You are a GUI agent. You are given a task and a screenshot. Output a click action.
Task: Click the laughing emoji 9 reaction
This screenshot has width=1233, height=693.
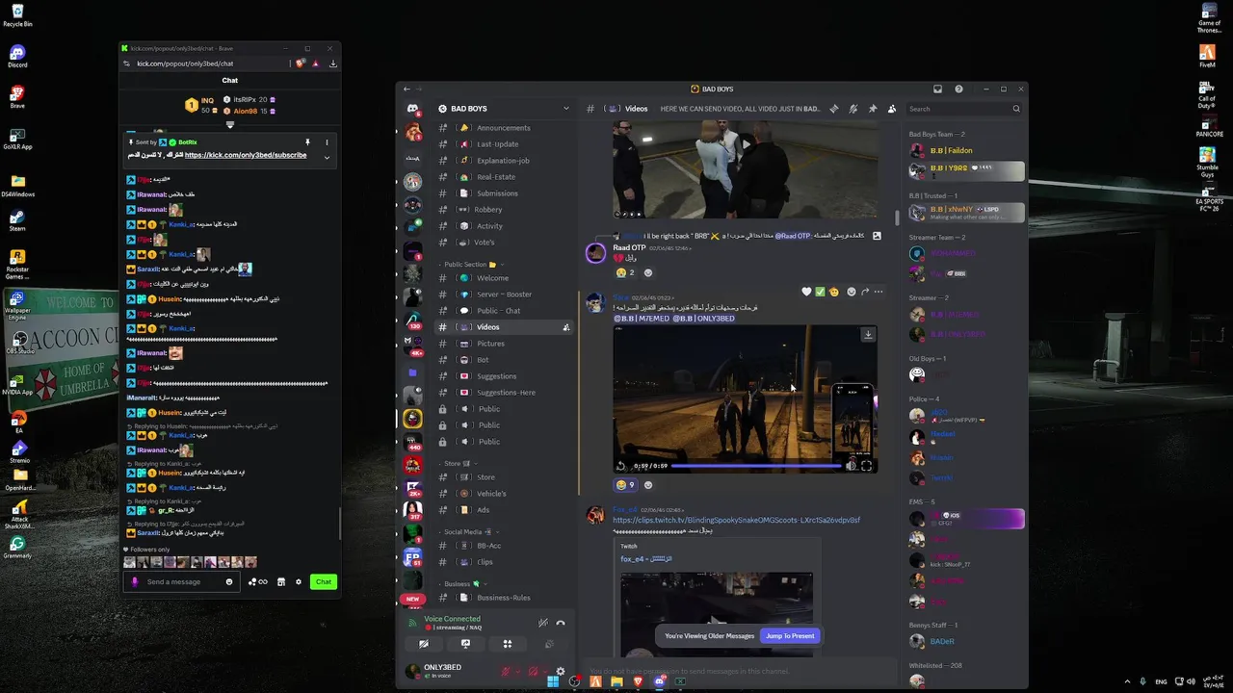(x=625, y=485)
